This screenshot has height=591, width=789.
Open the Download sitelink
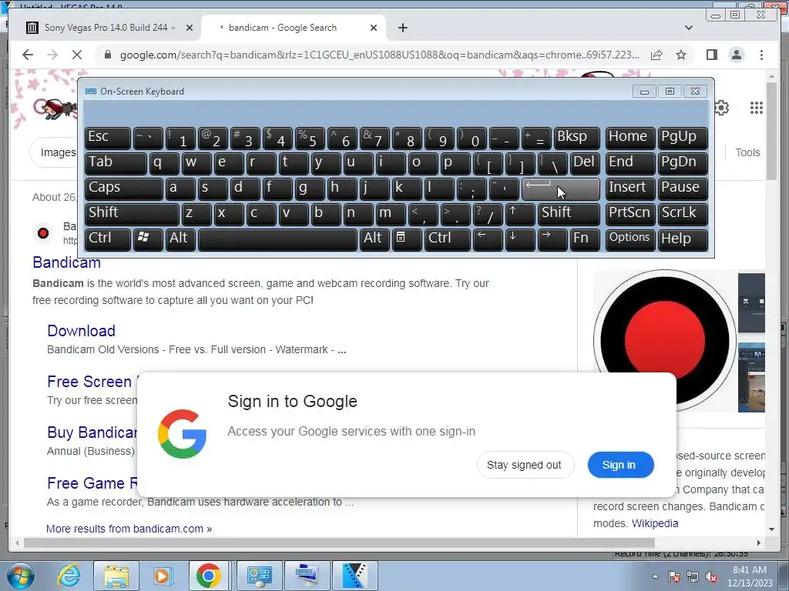point(81,331)
